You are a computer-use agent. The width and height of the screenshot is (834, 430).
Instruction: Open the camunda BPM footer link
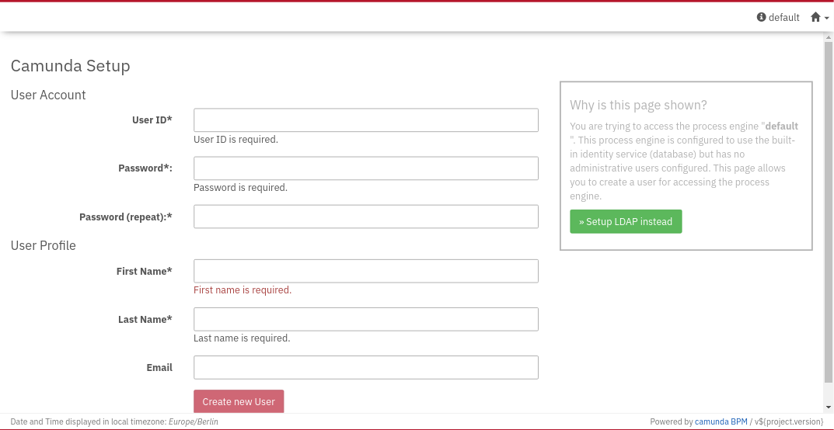coord(721,421)
